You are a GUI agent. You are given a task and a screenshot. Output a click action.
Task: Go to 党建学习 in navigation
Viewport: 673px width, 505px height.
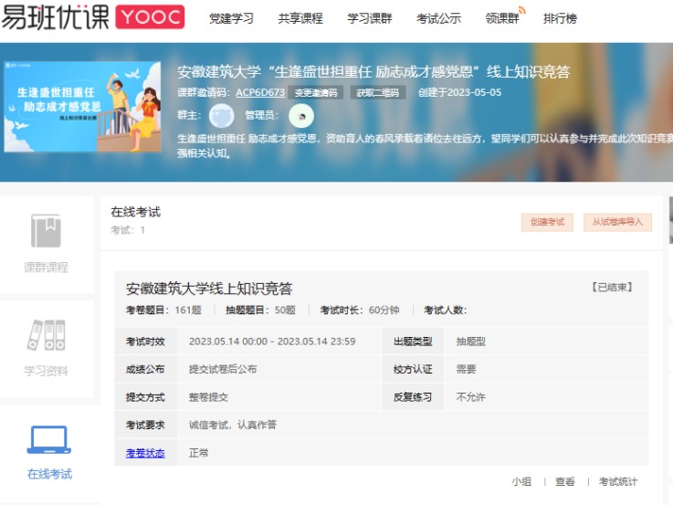point(231,18)
